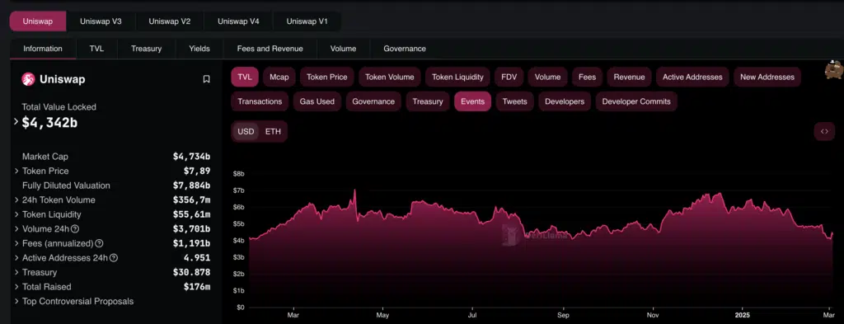This screenshot has width=844, height=324.
Task: Click the Market Cap value $4,734b
Action: click(x=191, y=157)
